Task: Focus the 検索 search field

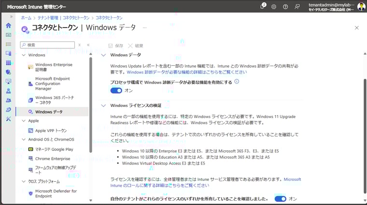Action: pos(47,45)
